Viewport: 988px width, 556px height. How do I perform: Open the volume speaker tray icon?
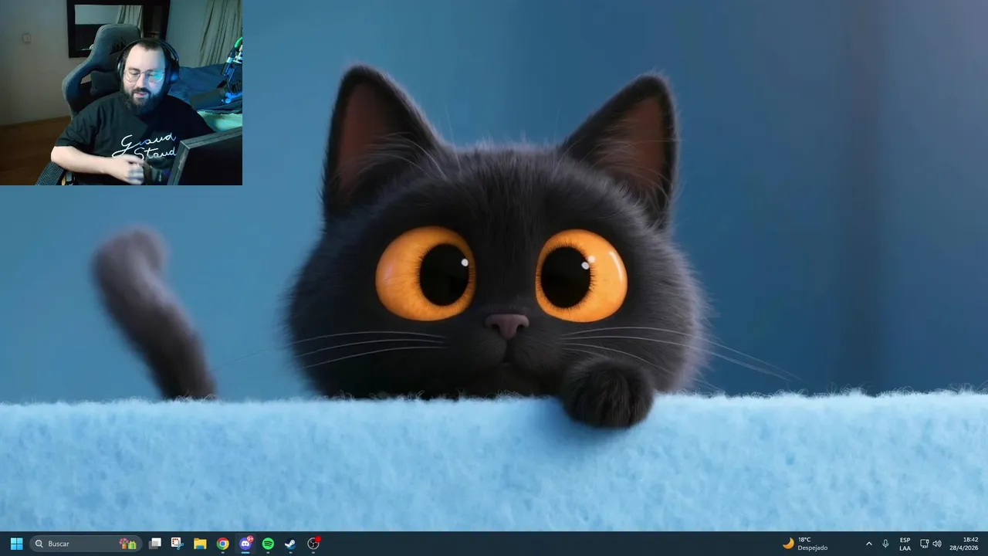[x=937, y=544]
